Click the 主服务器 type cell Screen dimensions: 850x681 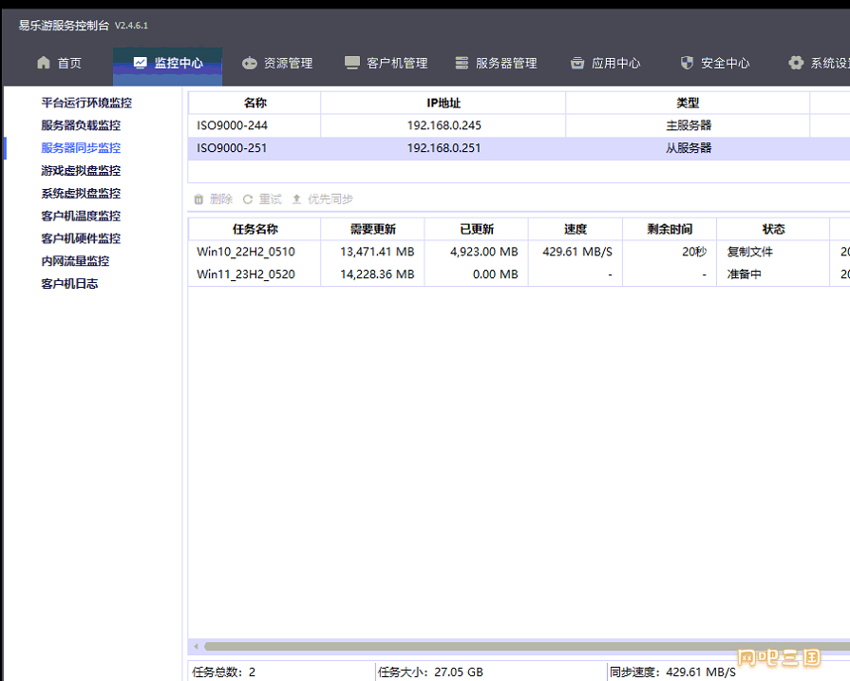click(x=689, y=125)
